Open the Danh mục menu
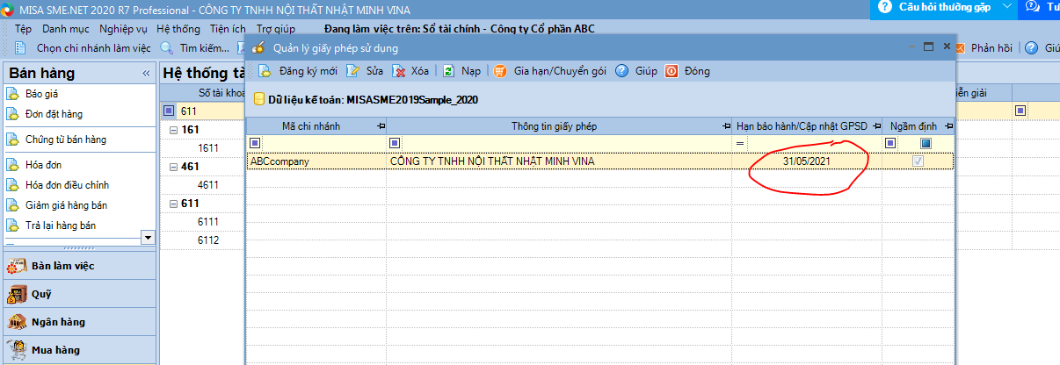 tap(66, 29)
